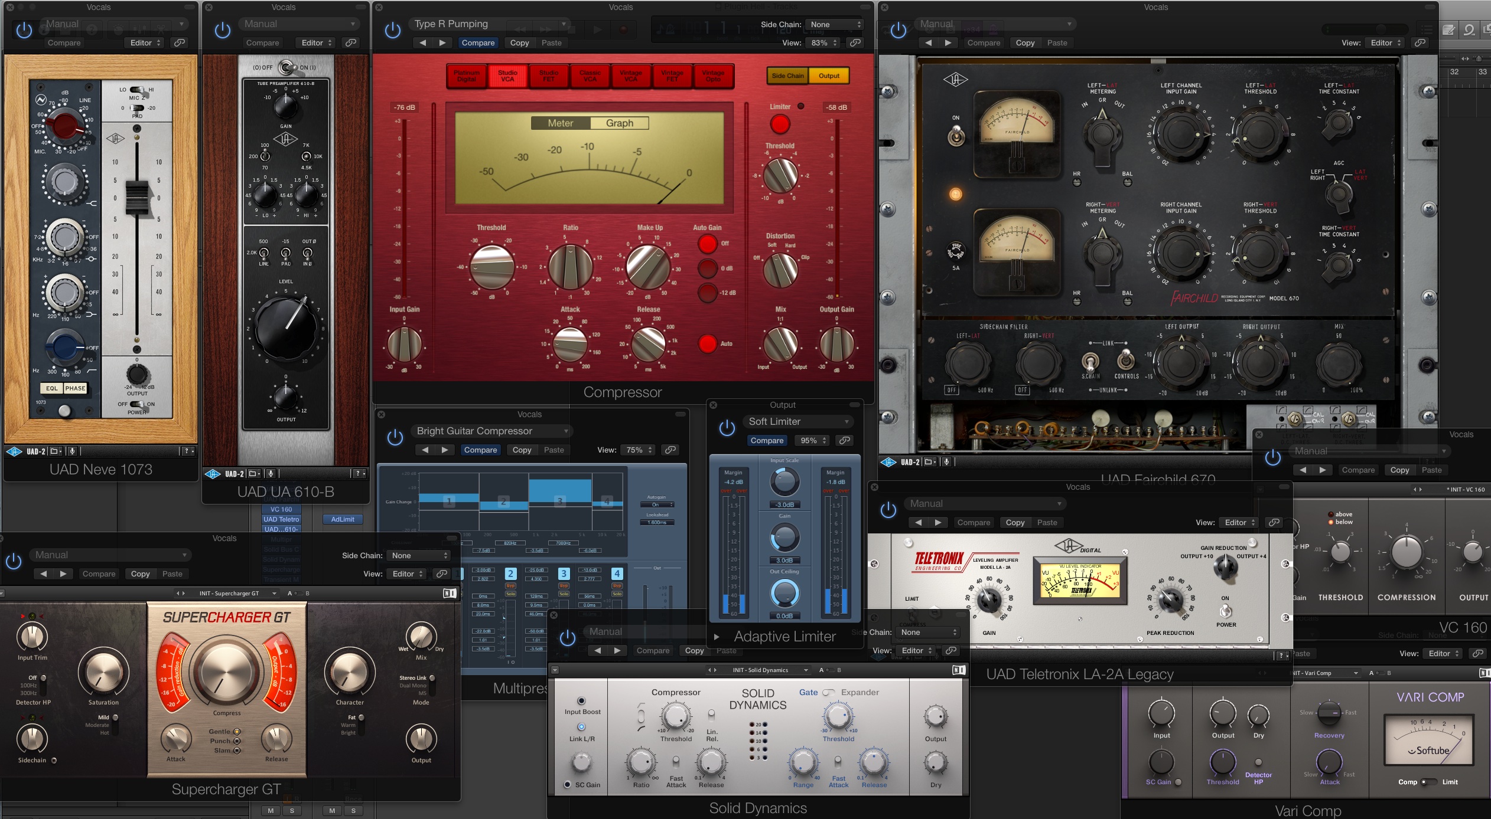1491x819 pixels.
Task: Open Bright Guitar Compressor preset dropdown
Action: tap(491, 431)
